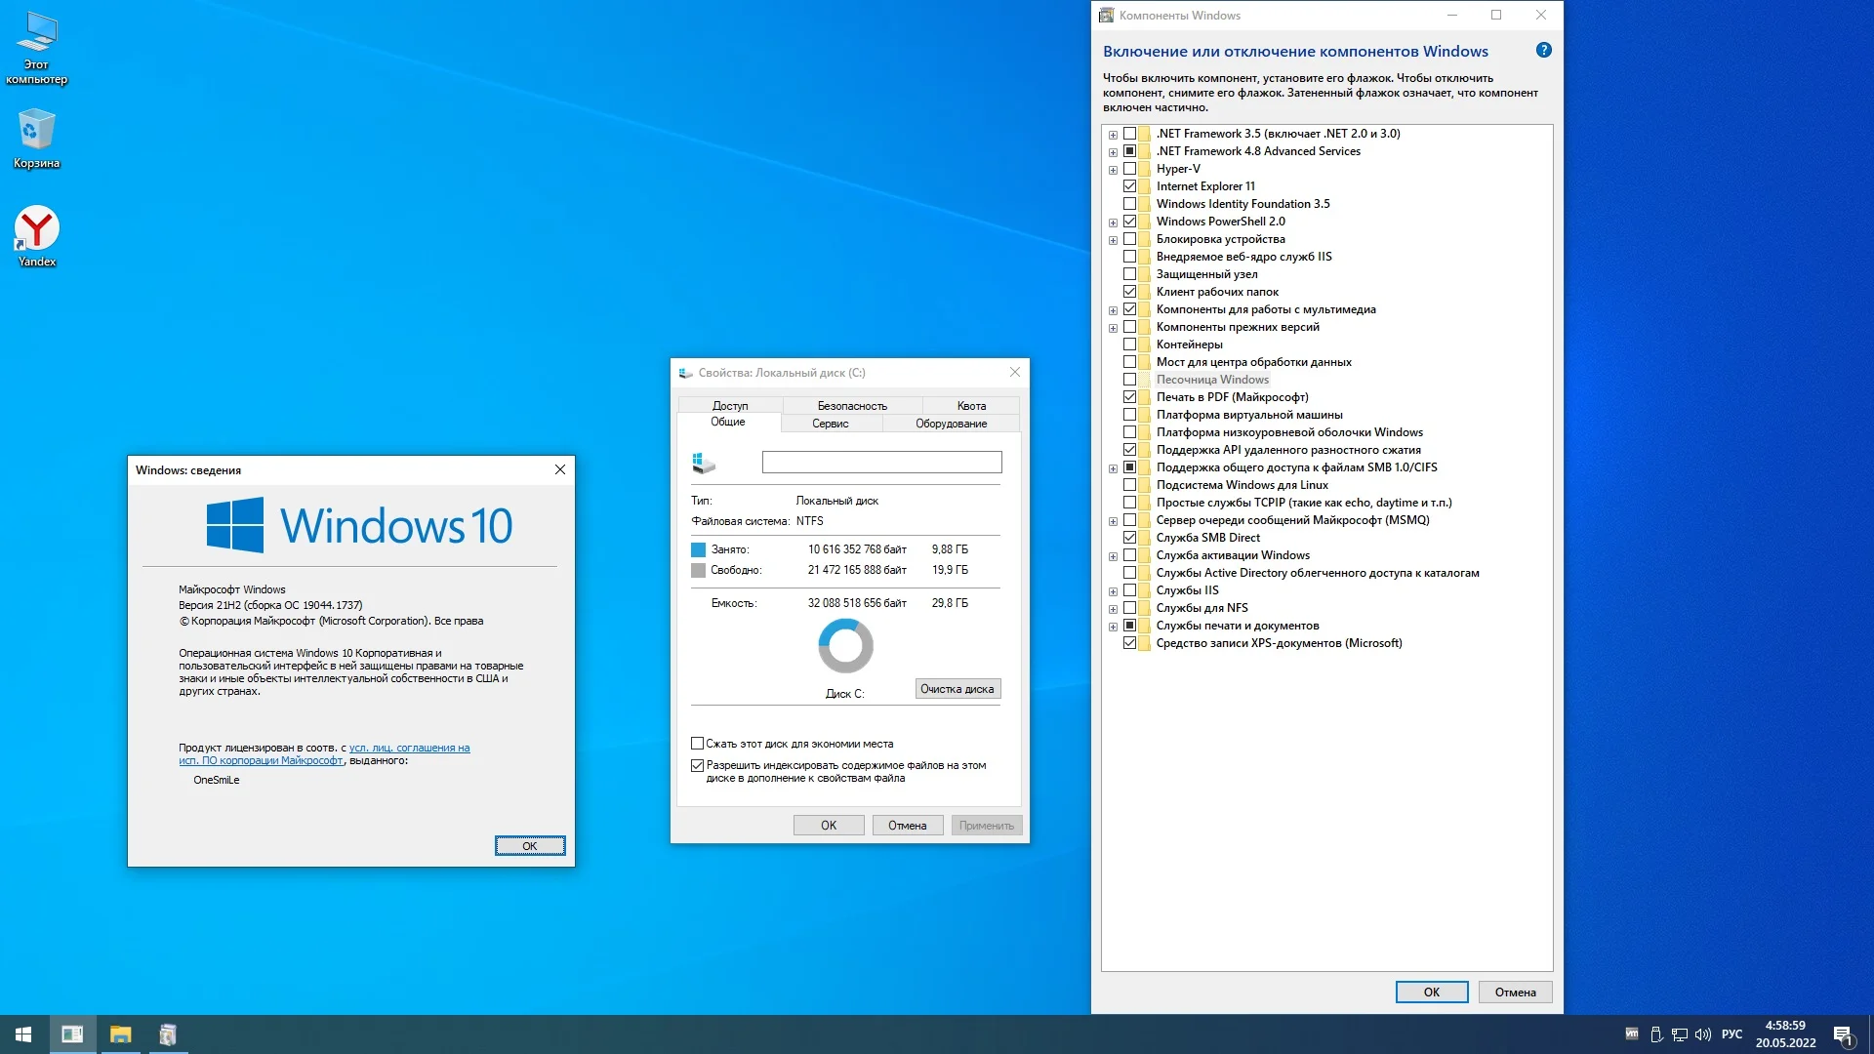Image resolution: width=1874 pixels, height=1054 pixels.
Task: Click the Windows Start button
Action: (x=23, y=1034)
